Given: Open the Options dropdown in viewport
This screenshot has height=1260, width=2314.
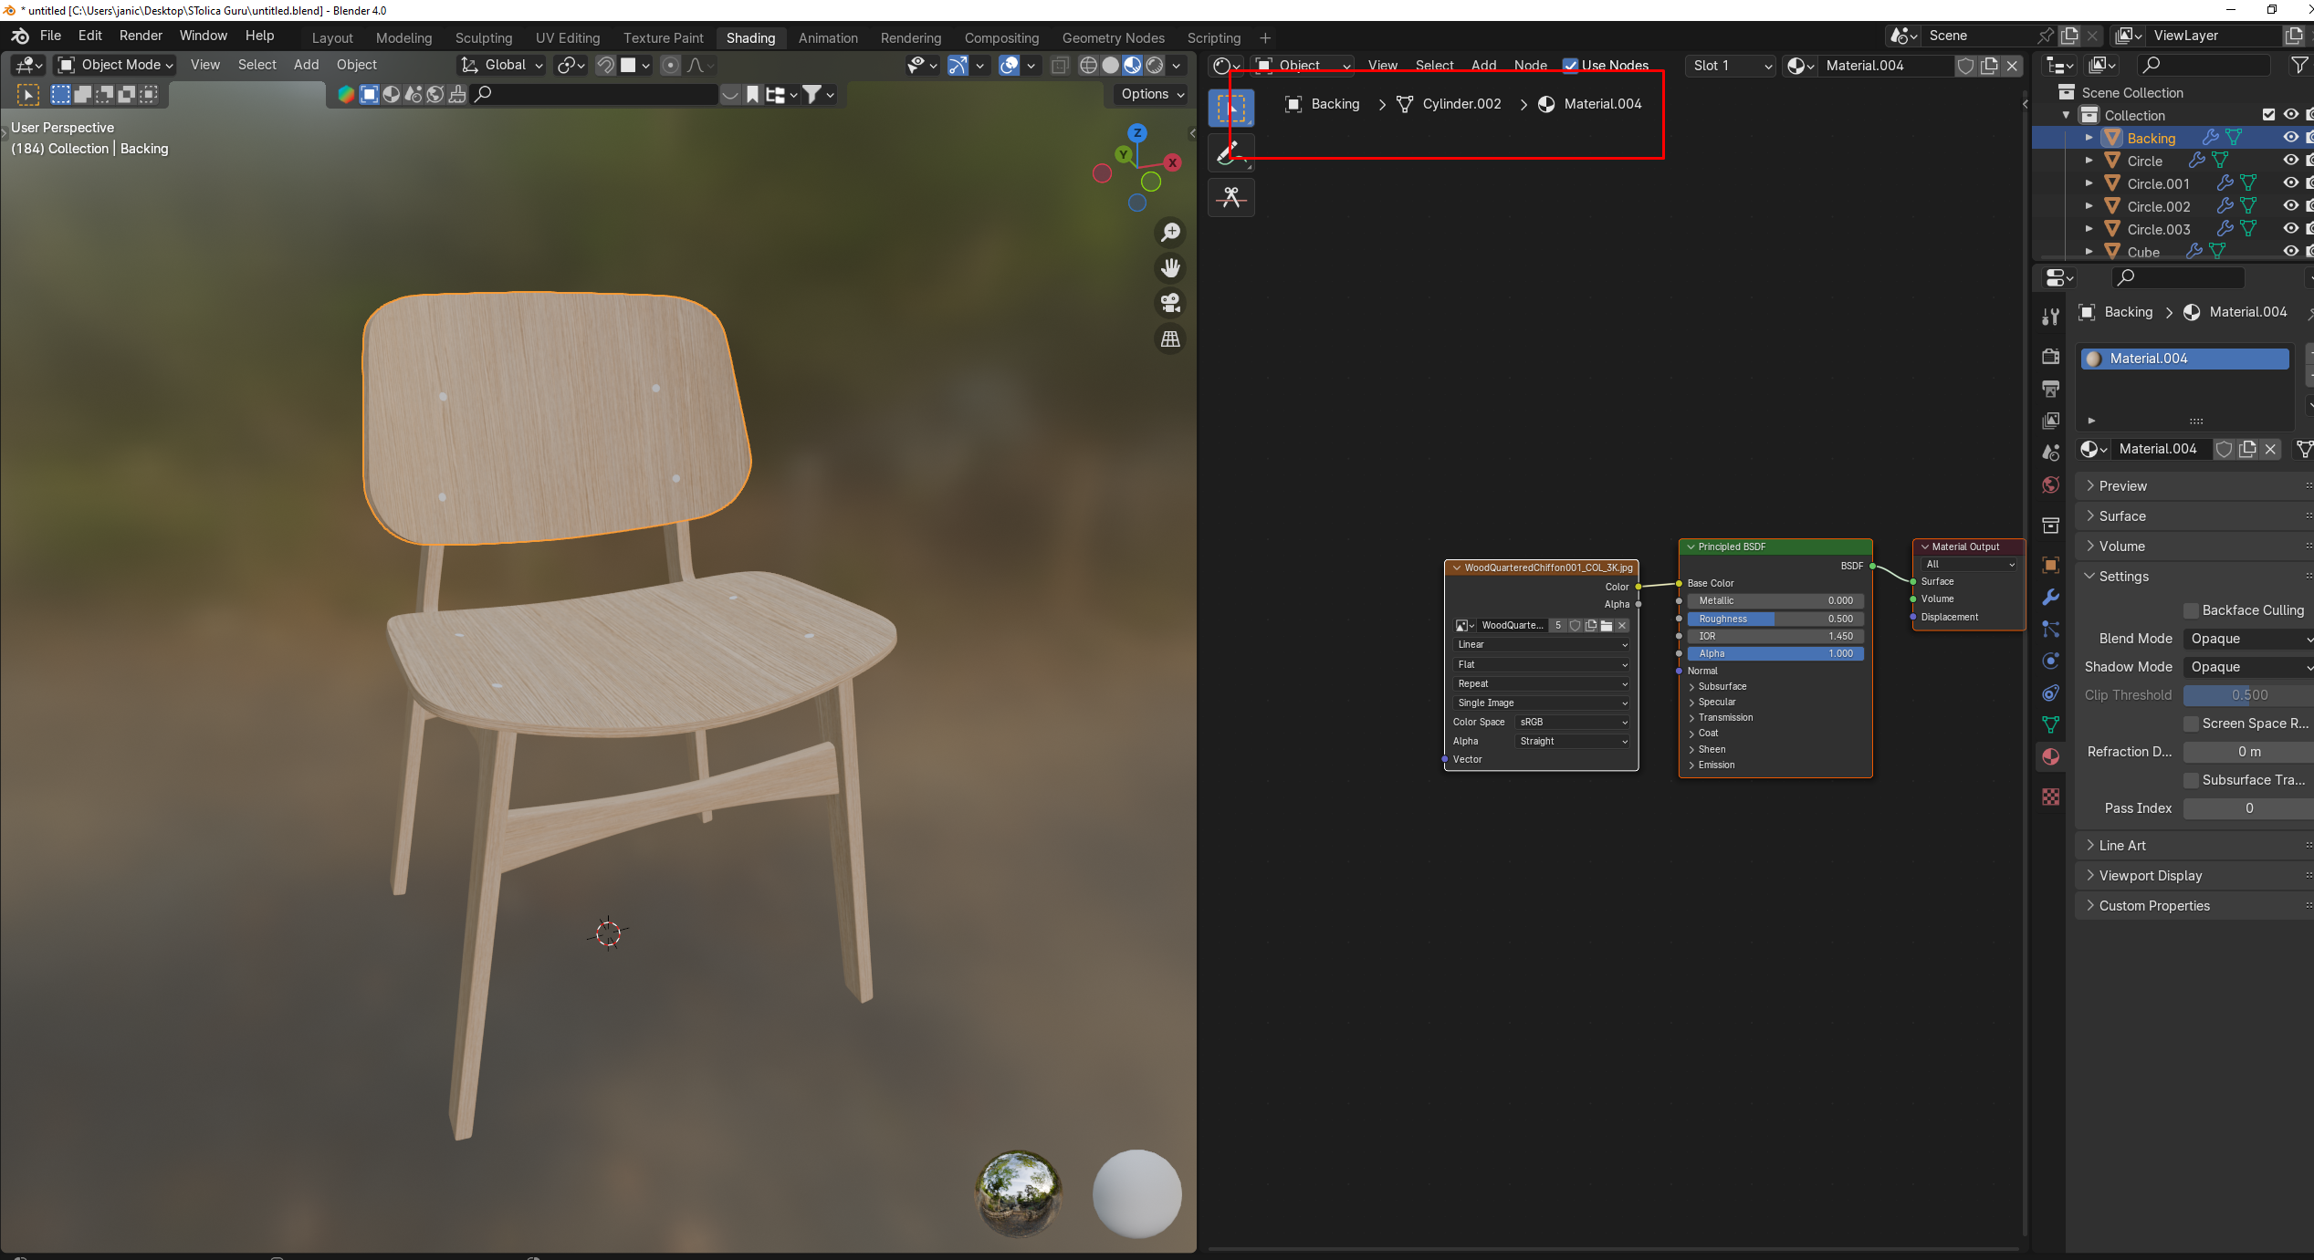Looking at the screenshot, I should 1152,94.
